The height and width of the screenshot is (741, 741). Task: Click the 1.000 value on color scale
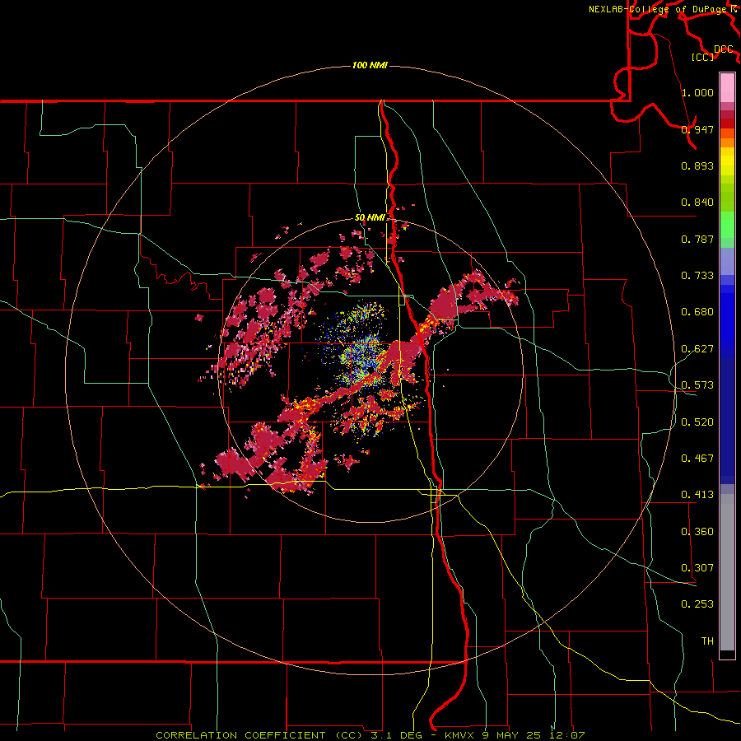tap(697, 92)
